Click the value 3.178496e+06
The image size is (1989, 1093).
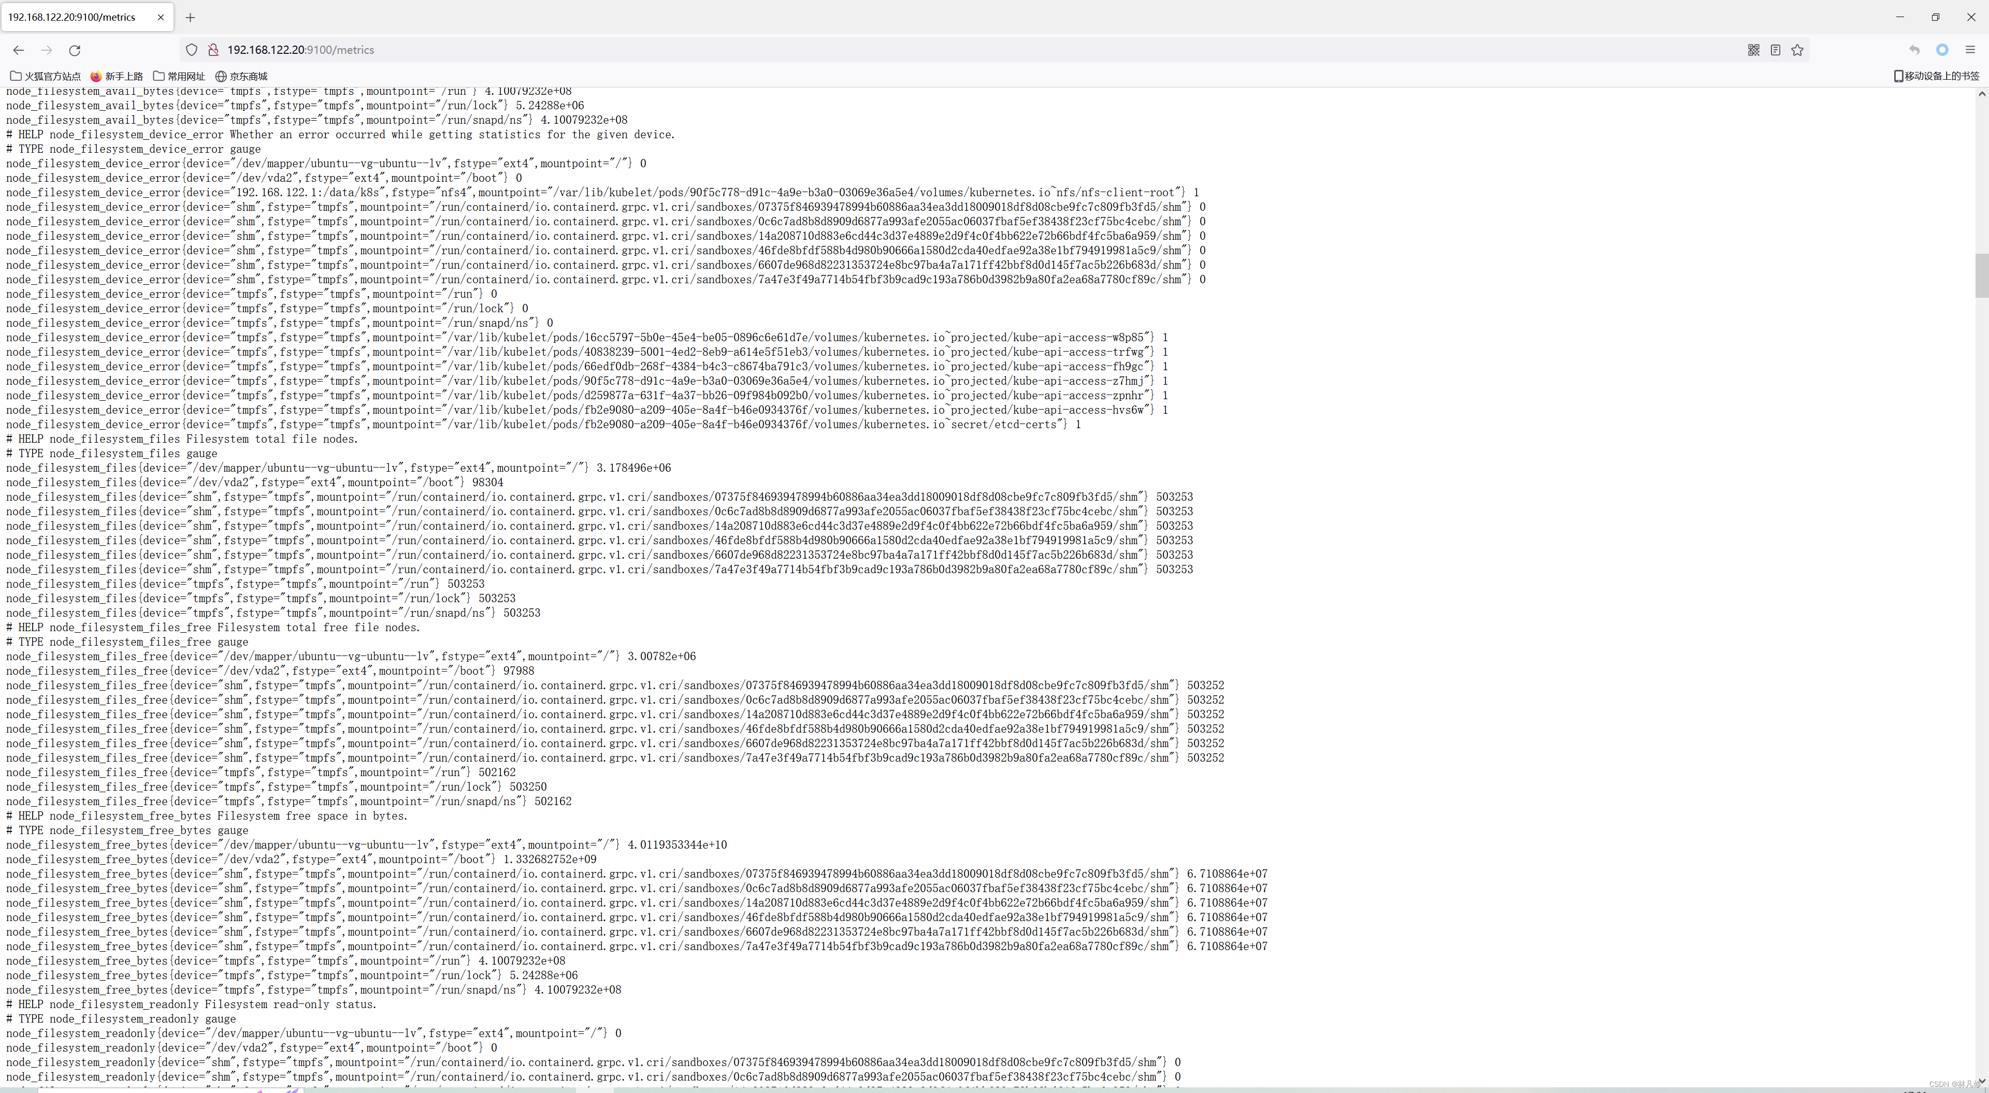(x=633, y=468)
